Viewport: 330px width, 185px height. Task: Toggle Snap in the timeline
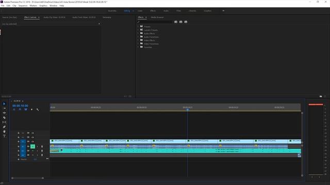pos(20,109)
